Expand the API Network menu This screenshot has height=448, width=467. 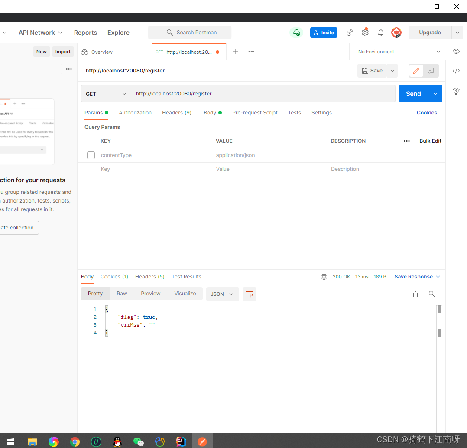click(40, 33)
